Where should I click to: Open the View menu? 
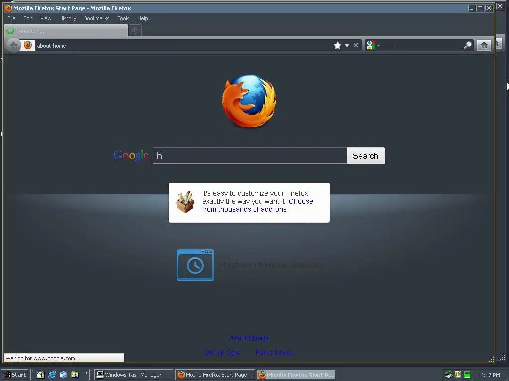46,18
